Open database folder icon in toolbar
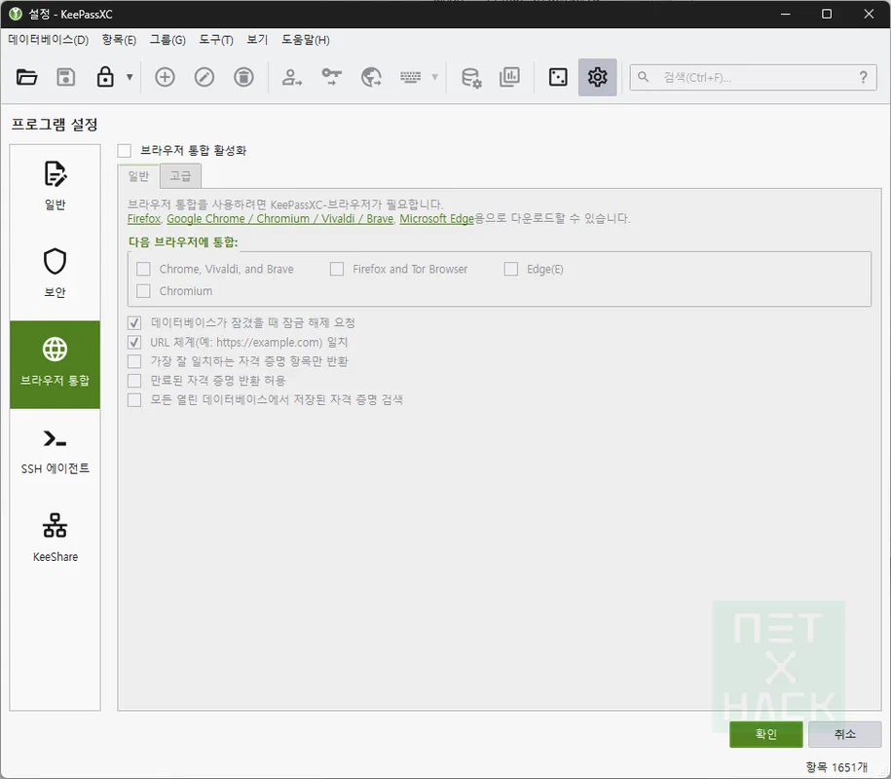The height and width of the screenshot is (779, 891). (26, 77)
